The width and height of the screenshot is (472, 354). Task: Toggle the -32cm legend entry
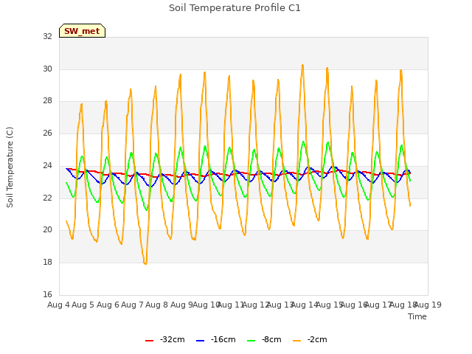coord(165,339)
